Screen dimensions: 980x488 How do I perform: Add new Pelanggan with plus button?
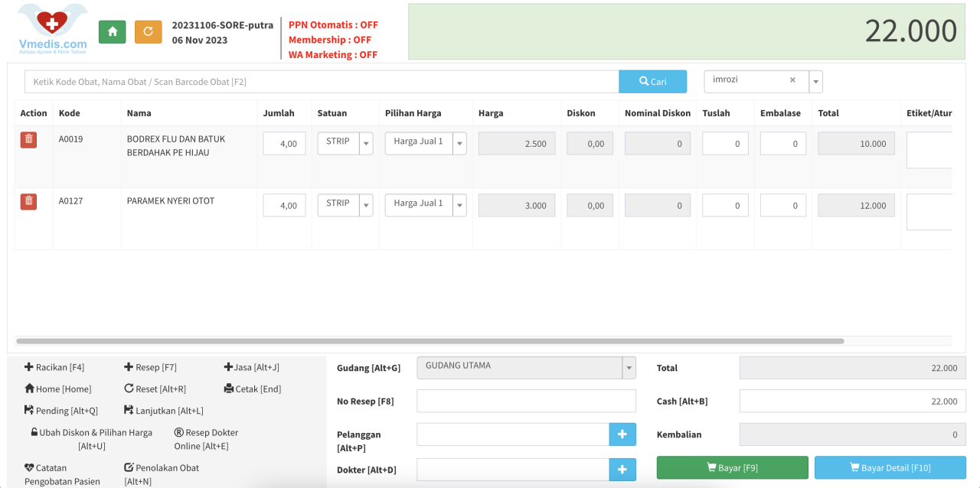622,434
